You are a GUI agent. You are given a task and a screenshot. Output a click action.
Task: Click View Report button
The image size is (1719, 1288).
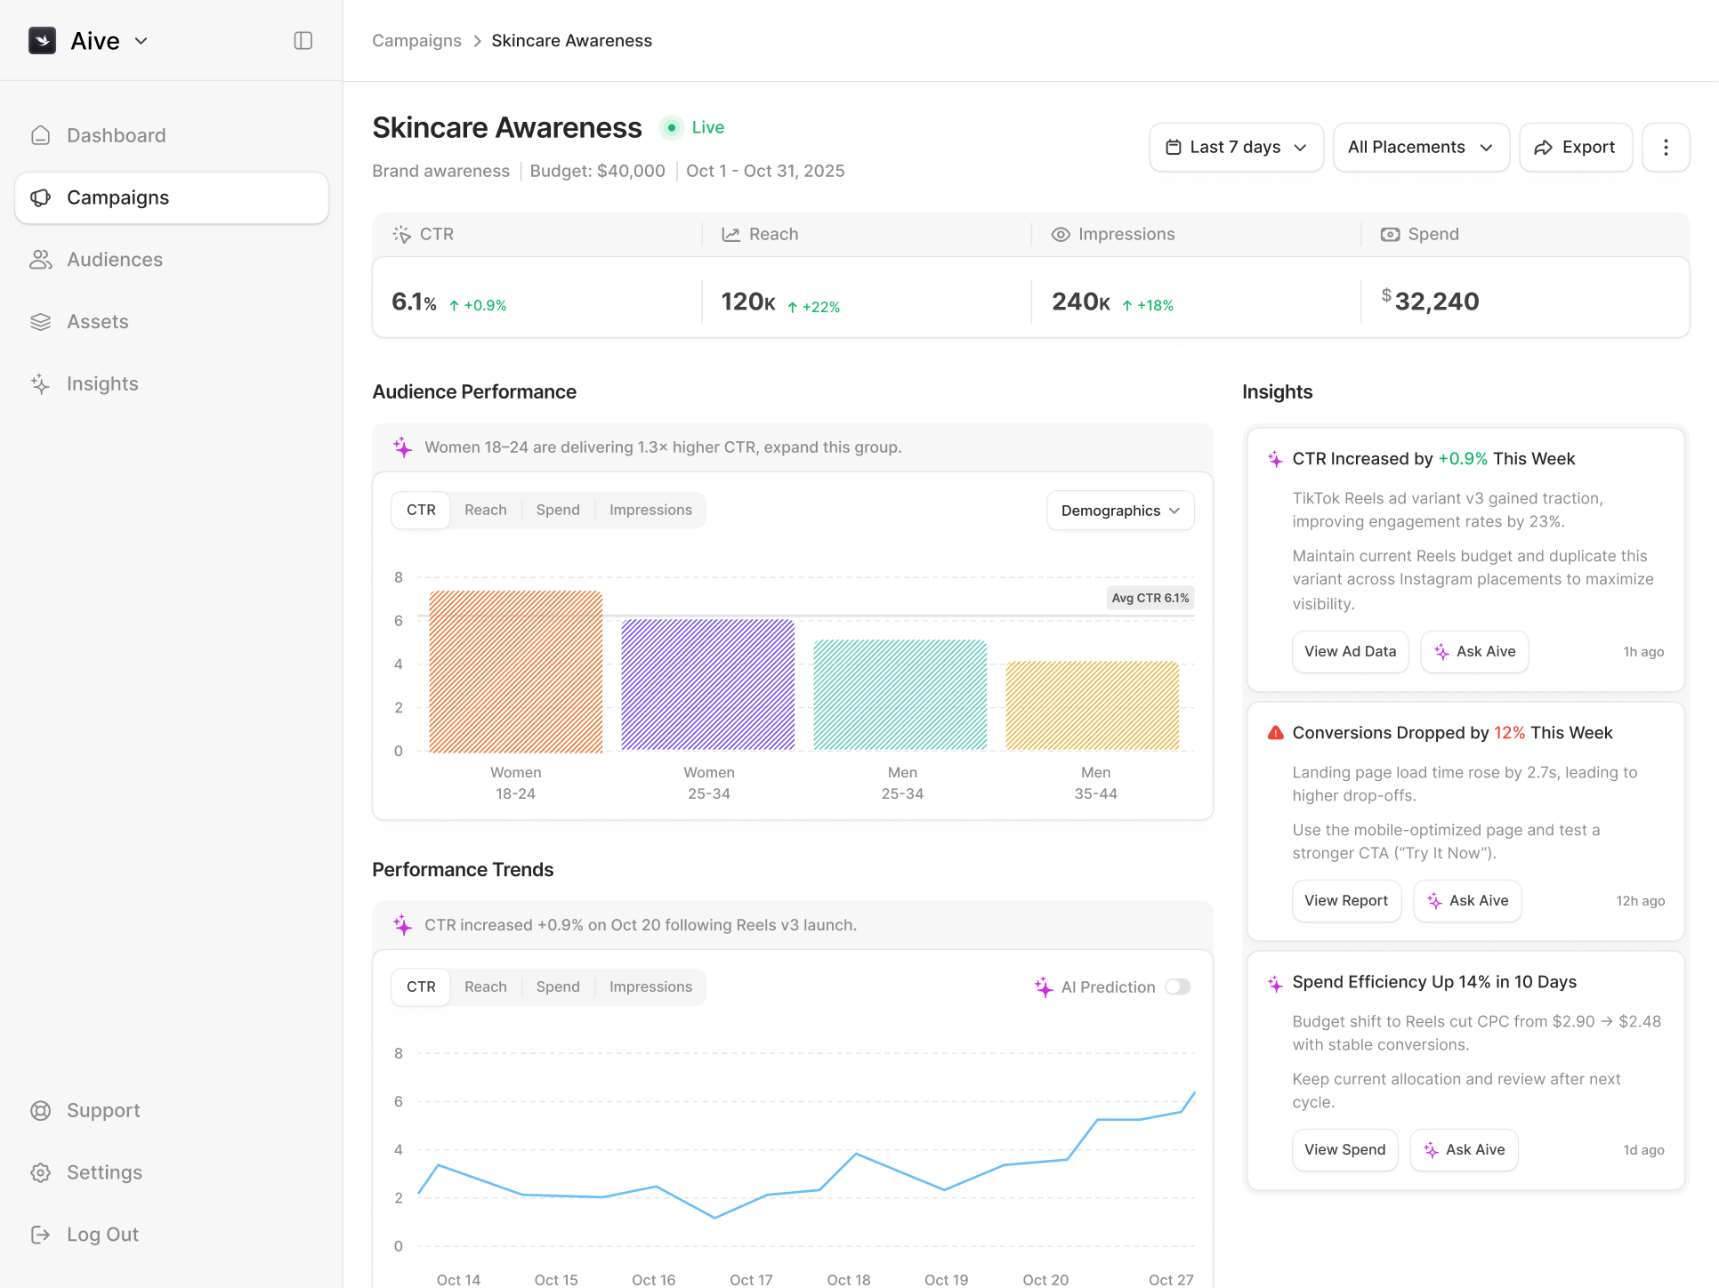coord(1346,900)
